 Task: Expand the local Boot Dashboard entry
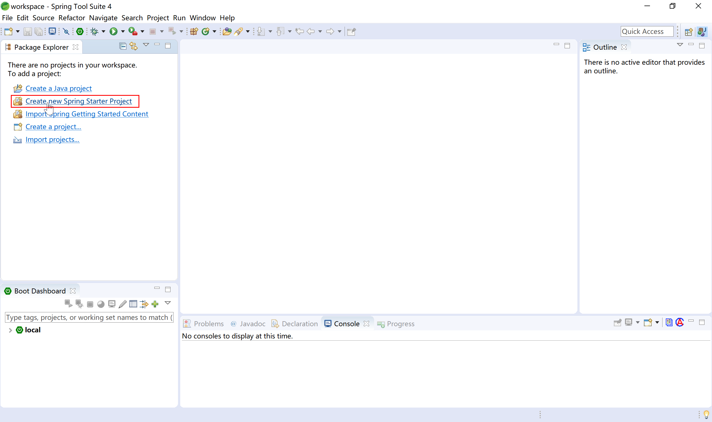(x=10, y=330)
